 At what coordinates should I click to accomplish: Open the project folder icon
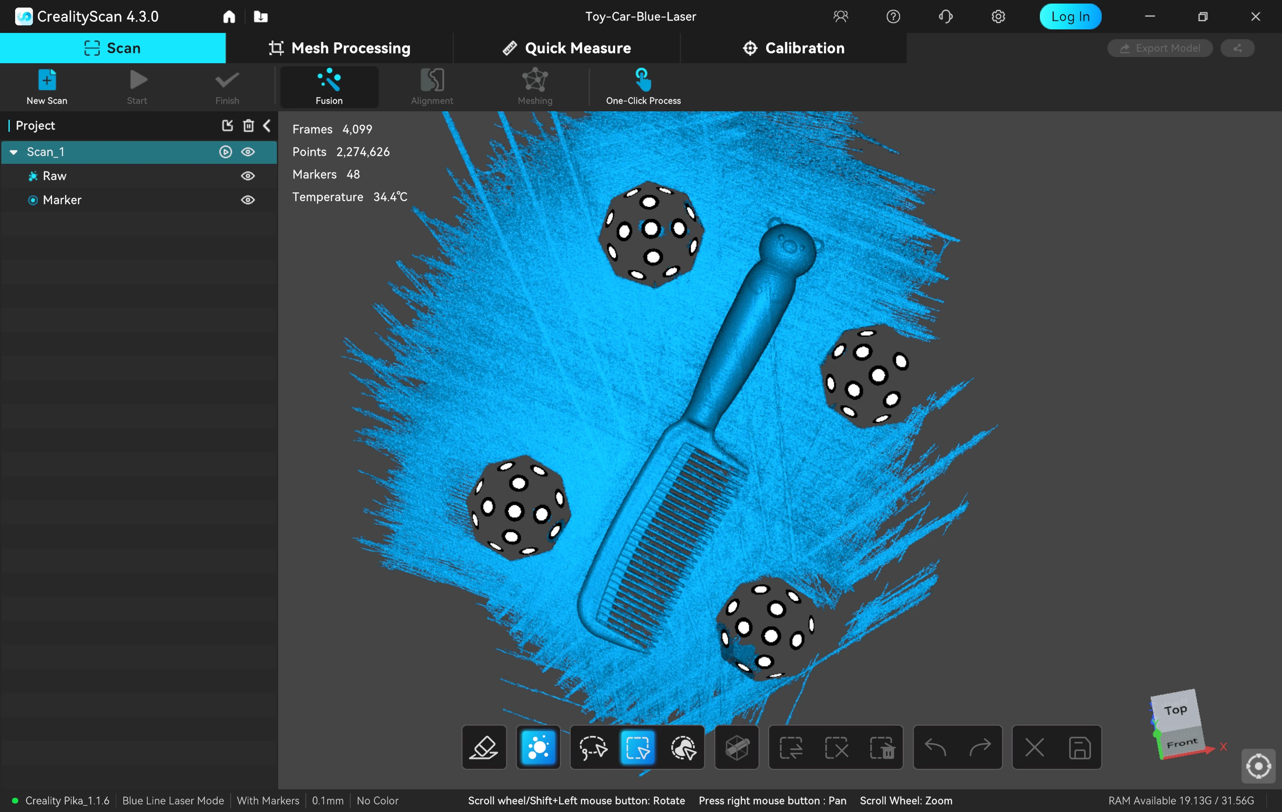pos(261,16)
